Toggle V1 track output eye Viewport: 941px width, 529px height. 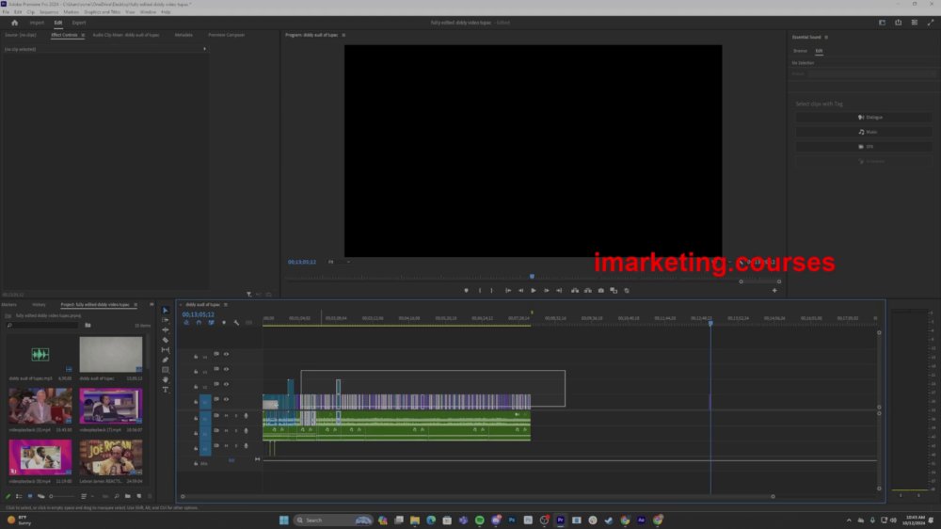[226, 399]
